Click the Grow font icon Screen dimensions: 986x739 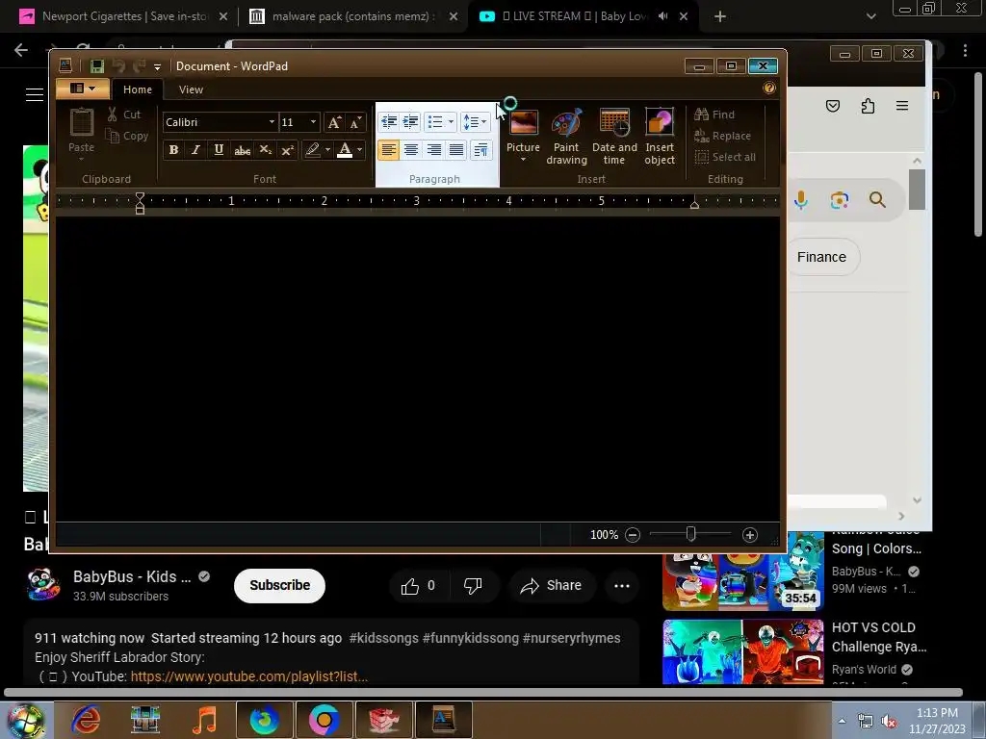click(334, 122)
